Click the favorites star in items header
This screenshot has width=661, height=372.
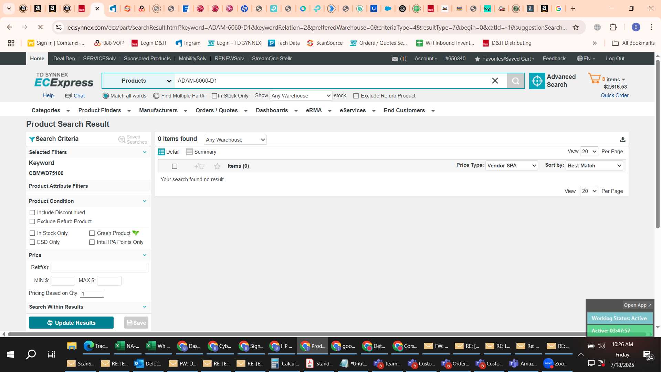[x=217, y=166]
